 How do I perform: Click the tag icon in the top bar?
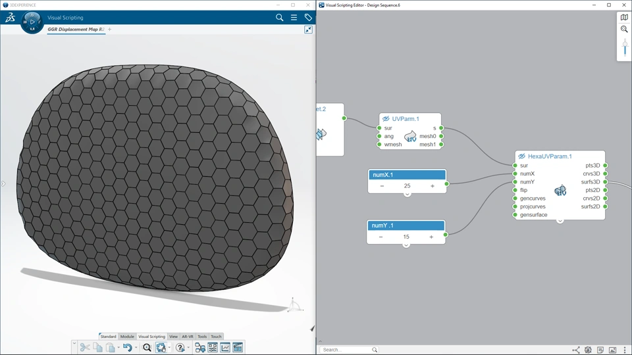pos(308,17)
